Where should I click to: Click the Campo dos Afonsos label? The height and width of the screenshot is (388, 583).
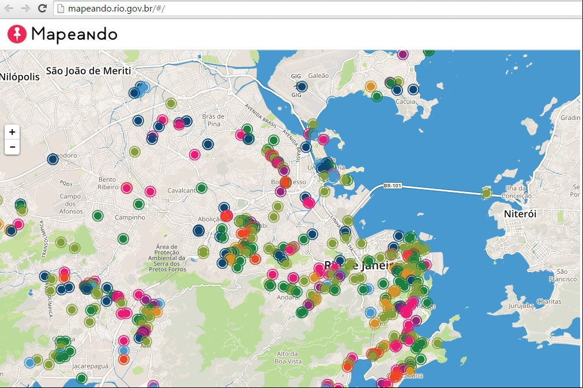(x=71, y=204)
